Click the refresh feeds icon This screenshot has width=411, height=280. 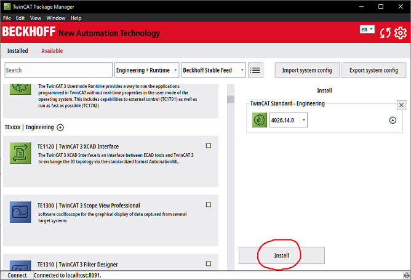pos(385,33)
